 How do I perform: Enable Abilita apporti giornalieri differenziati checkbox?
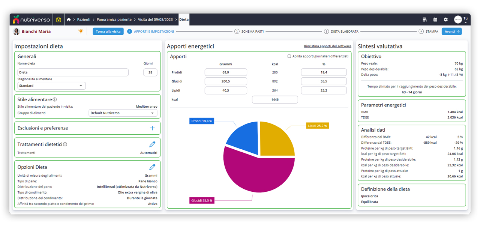[289, 56]
